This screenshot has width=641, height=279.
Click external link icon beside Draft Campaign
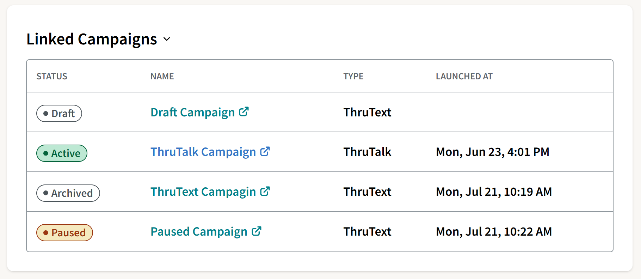(x=244, y=112)
